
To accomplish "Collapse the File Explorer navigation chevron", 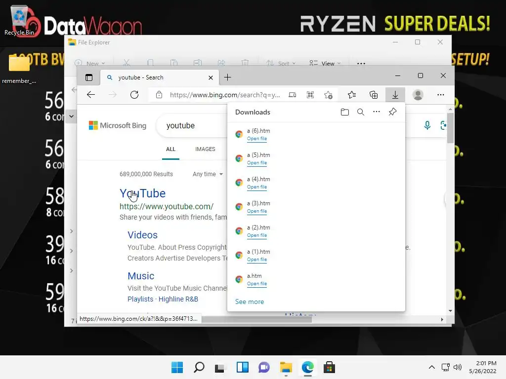I will (71, 116).
